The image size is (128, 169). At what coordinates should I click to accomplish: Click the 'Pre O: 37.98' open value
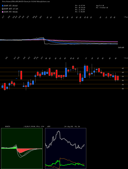[x=80, y=6]
